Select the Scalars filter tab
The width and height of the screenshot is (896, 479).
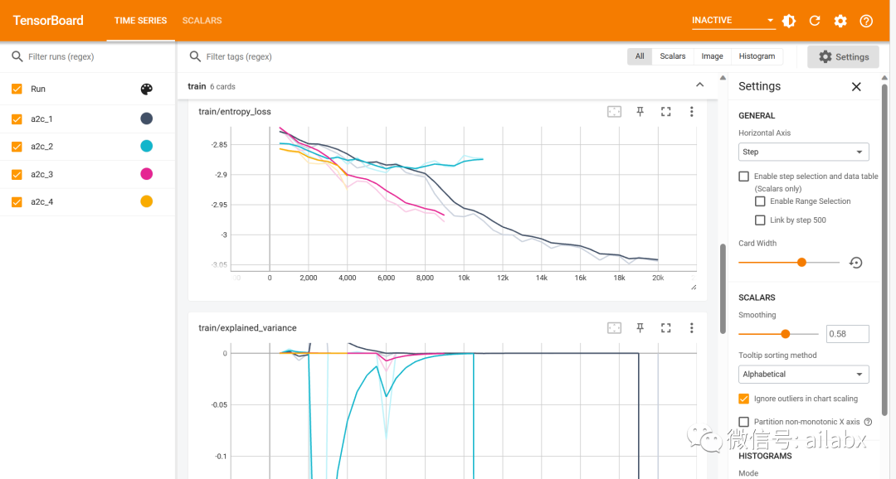click(x=673, y=56)
